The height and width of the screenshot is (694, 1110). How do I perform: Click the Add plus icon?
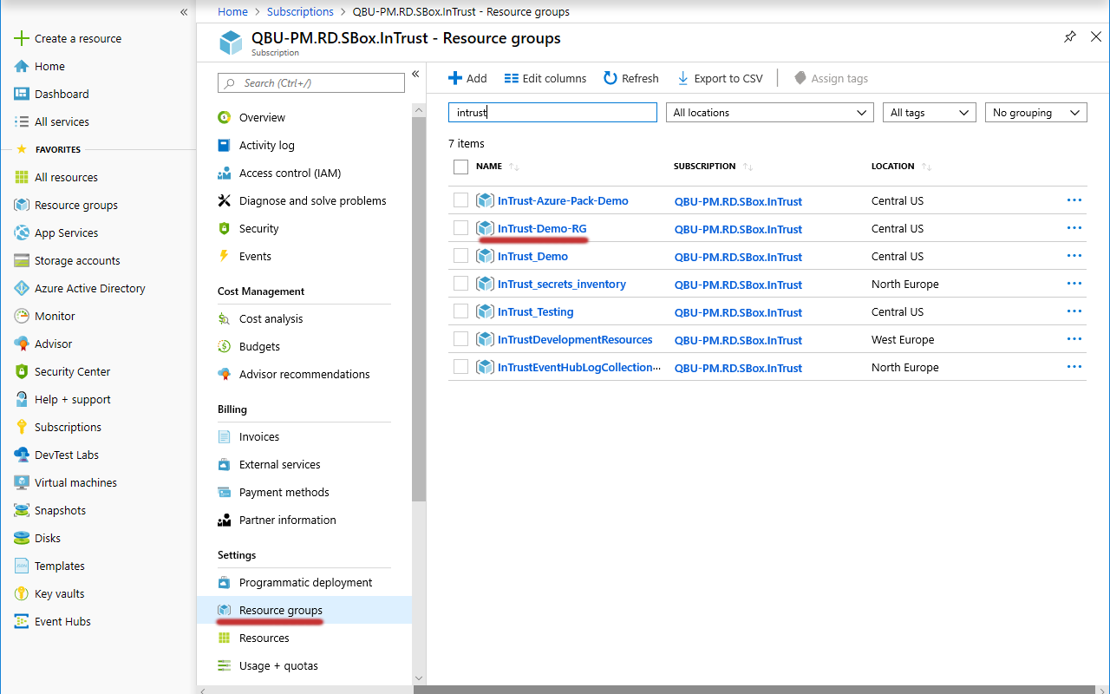[x=455, y=78]
